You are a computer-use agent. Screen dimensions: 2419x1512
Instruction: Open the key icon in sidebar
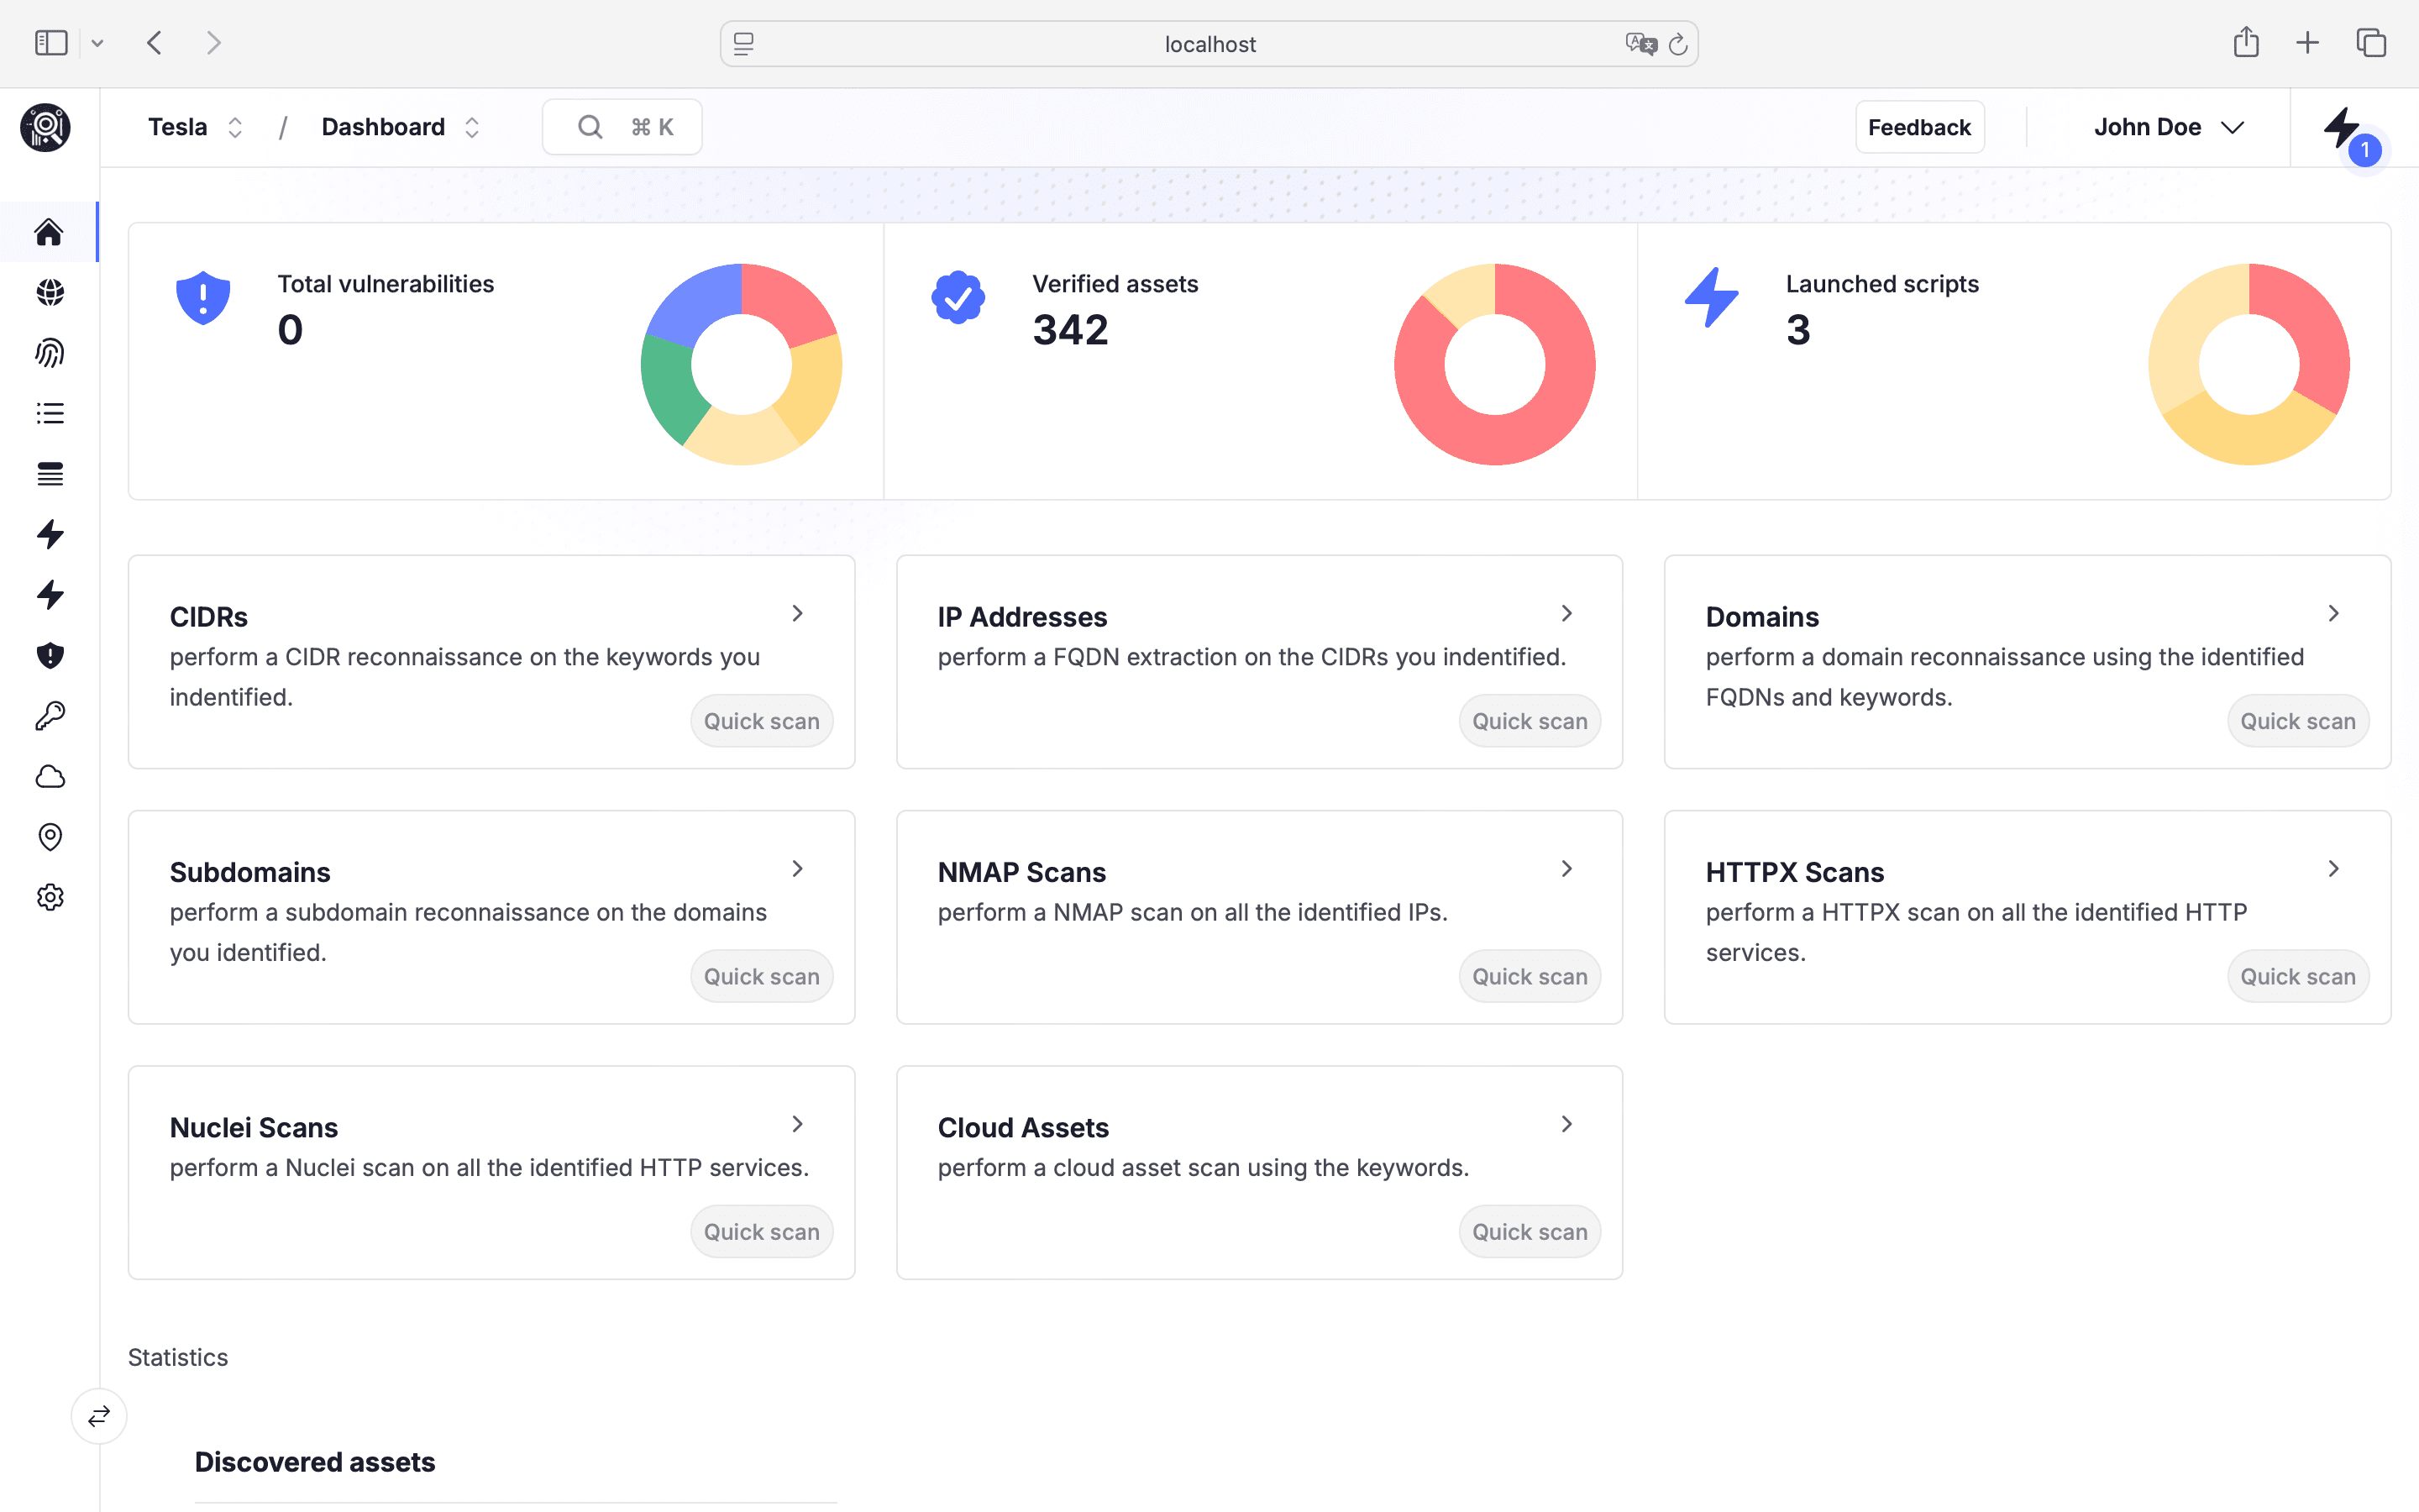click(x=49, y=716)
